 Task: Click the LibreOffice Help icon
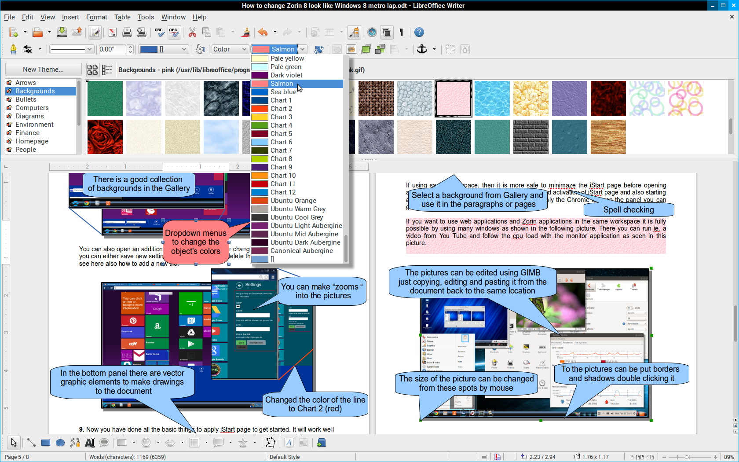point(419,32)
